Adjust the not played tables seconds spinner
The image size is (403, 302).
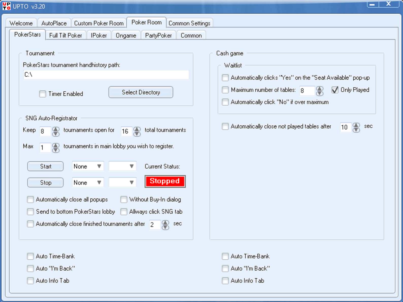pyautogui.click(x=356, y=127)
